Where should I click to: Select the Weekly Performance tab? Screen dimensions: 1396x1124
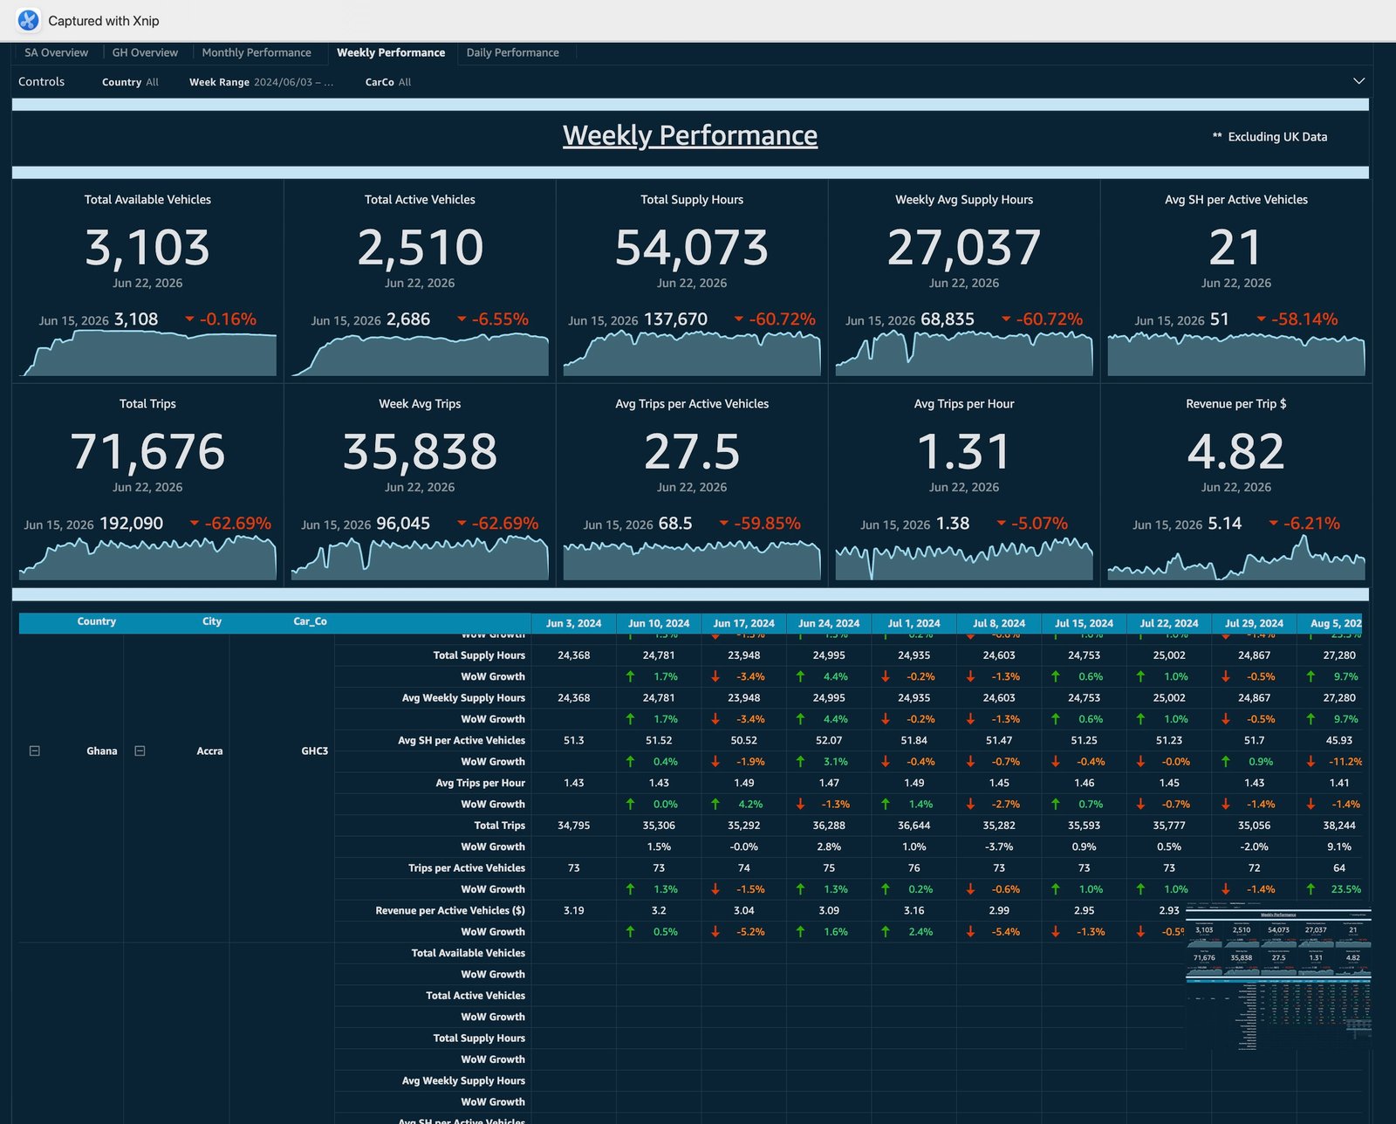[x=391, y=52]
